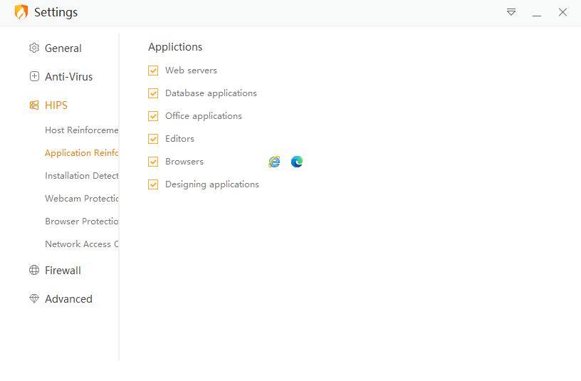Disable the Office applications checkbox
This screenshot has width=581, height=381.
[x=153, y=116]
